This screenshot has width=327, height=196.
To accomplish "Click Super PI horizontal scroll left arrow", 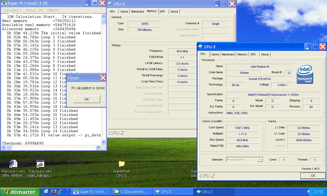I will pyautogui.click(x=4, y=148).
